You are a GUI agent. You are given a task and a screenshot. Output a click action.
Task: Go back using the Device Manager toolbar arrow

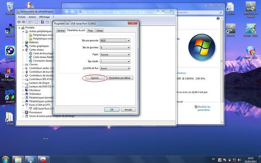coord(19,22)
